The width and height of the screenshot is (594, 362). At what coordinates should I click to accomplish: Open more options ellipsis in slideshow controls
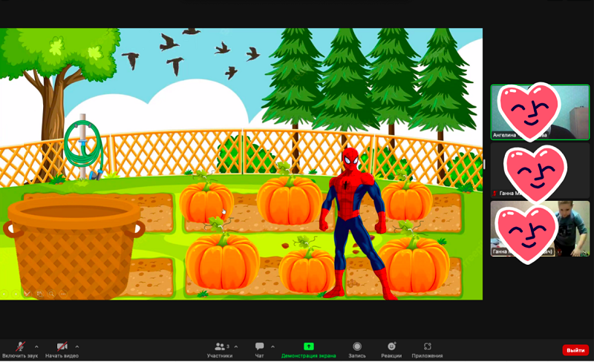coord(62,294)
